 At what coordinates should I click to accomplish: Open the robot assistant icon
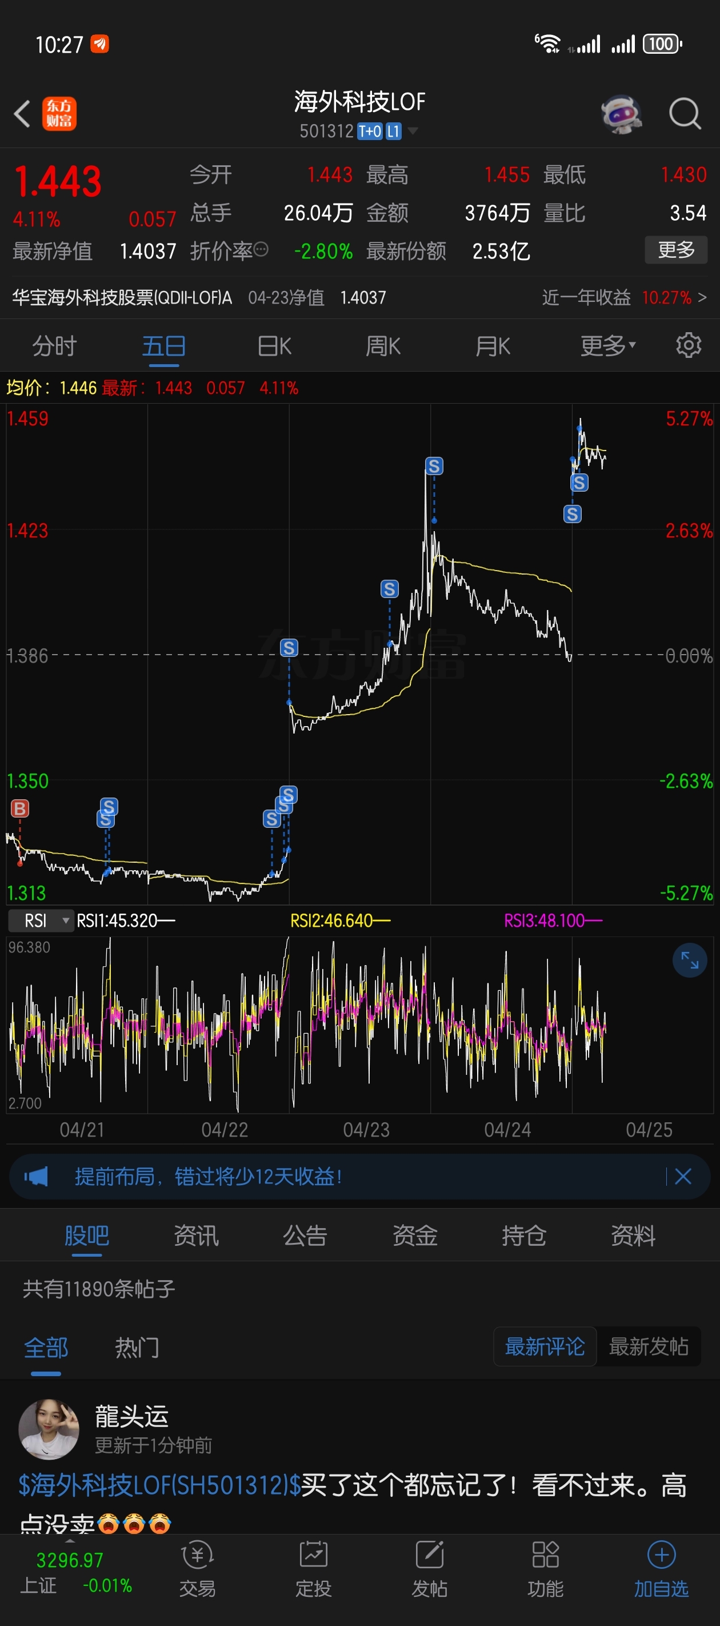[x=622, y=114]
